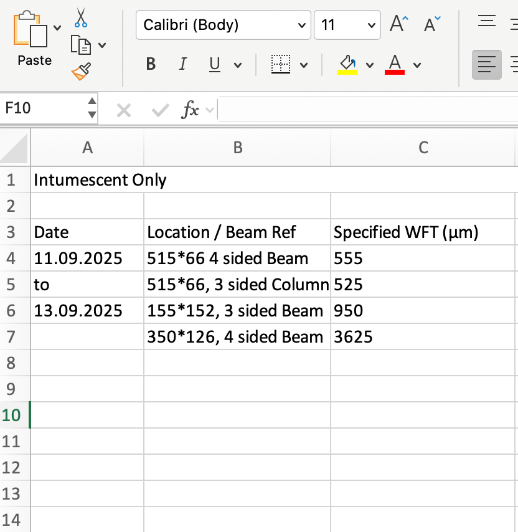Click the Fill Color bucket icon
This screenshot has width=518, height=532.
pyautogui.click(x=347, y=61)
